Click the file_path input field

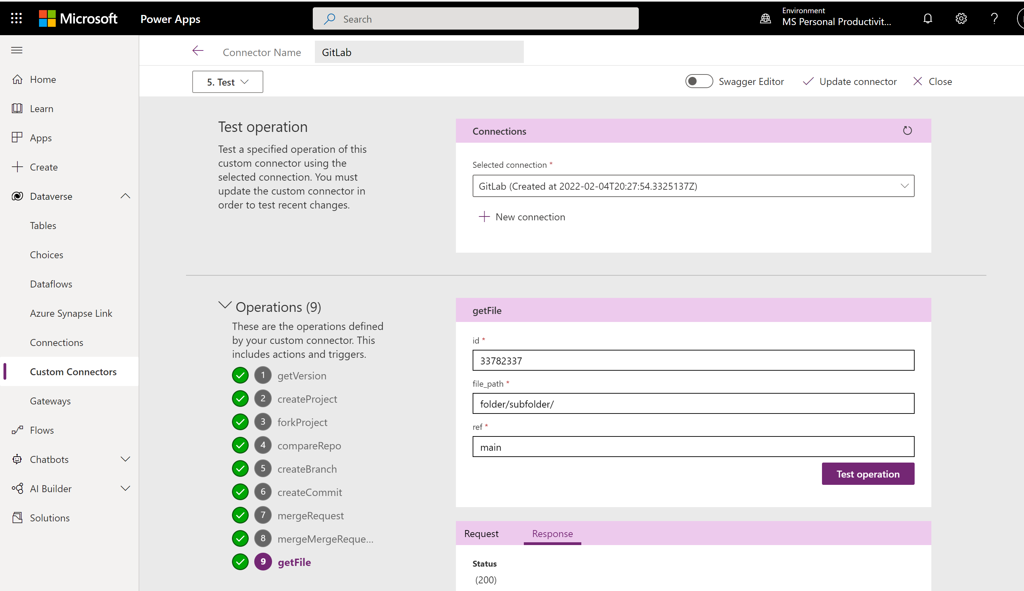[x=692, y=404]
